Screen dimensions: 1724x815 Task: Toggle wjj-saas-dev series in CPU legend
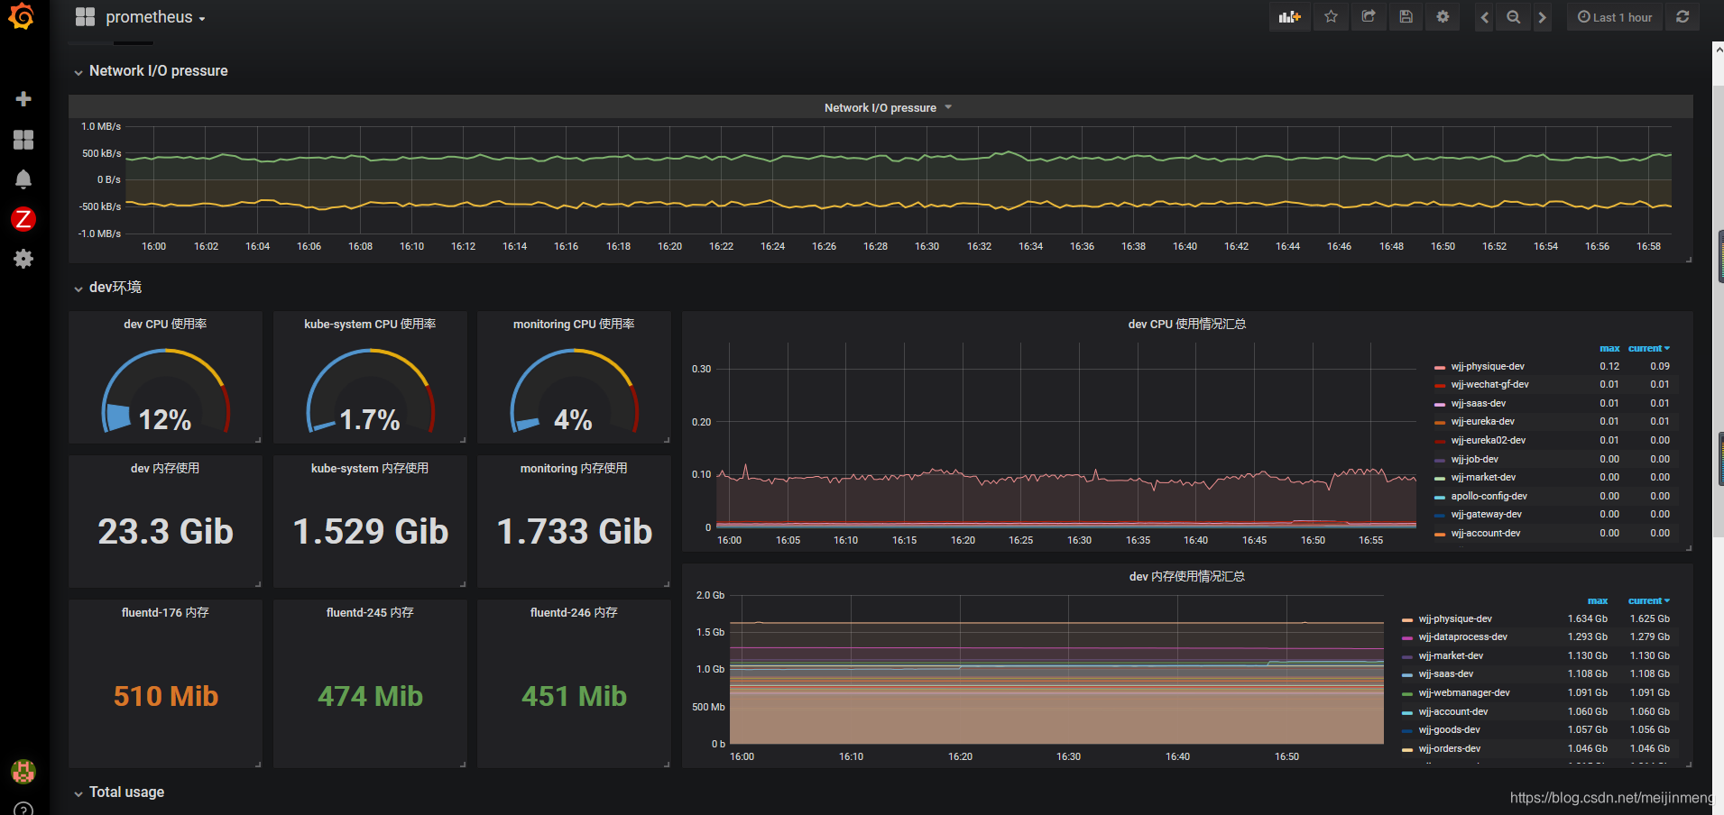click(x=1478, y=403)
